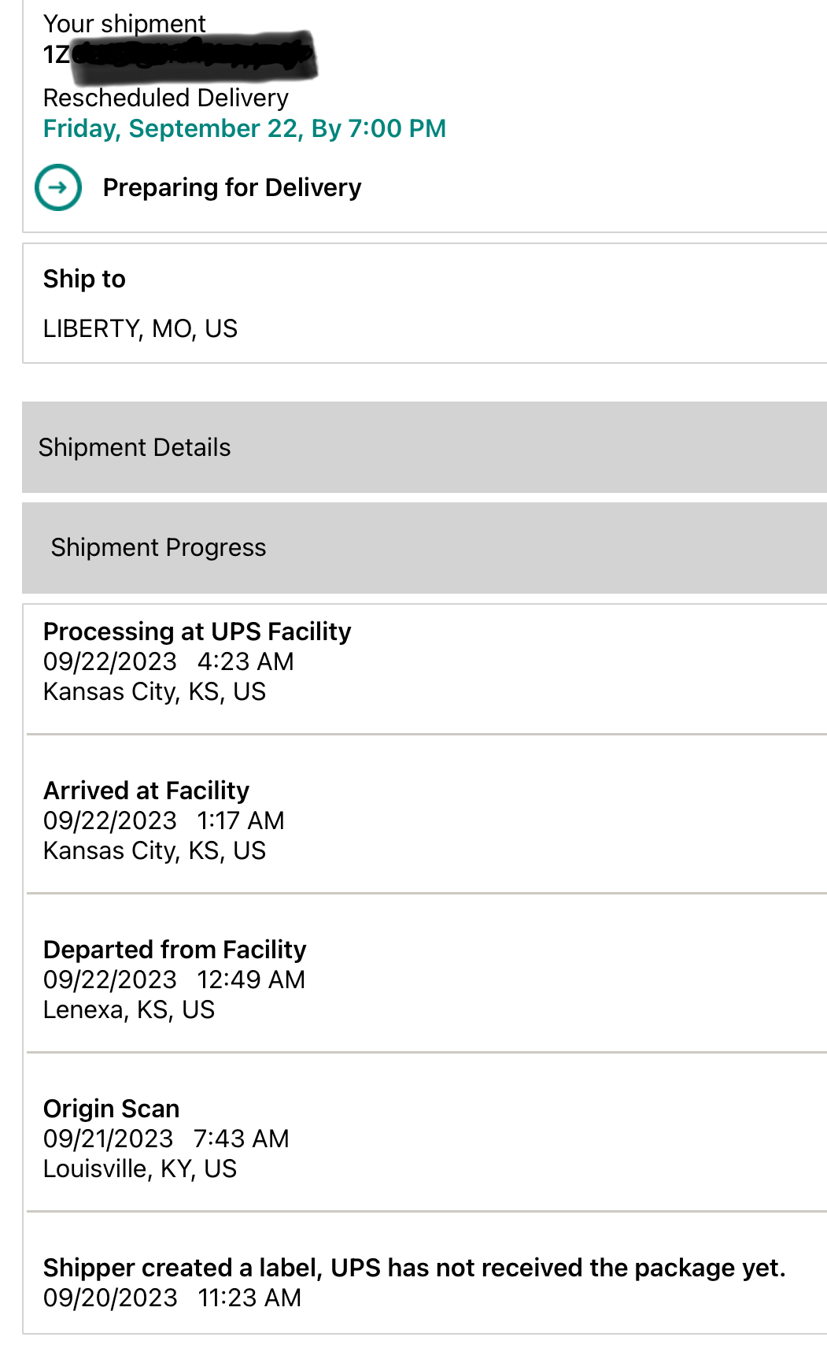This screenshot has height=1348, width=827.
Task: Click the 4:23 AM processing timestamp
Action: 246,661
